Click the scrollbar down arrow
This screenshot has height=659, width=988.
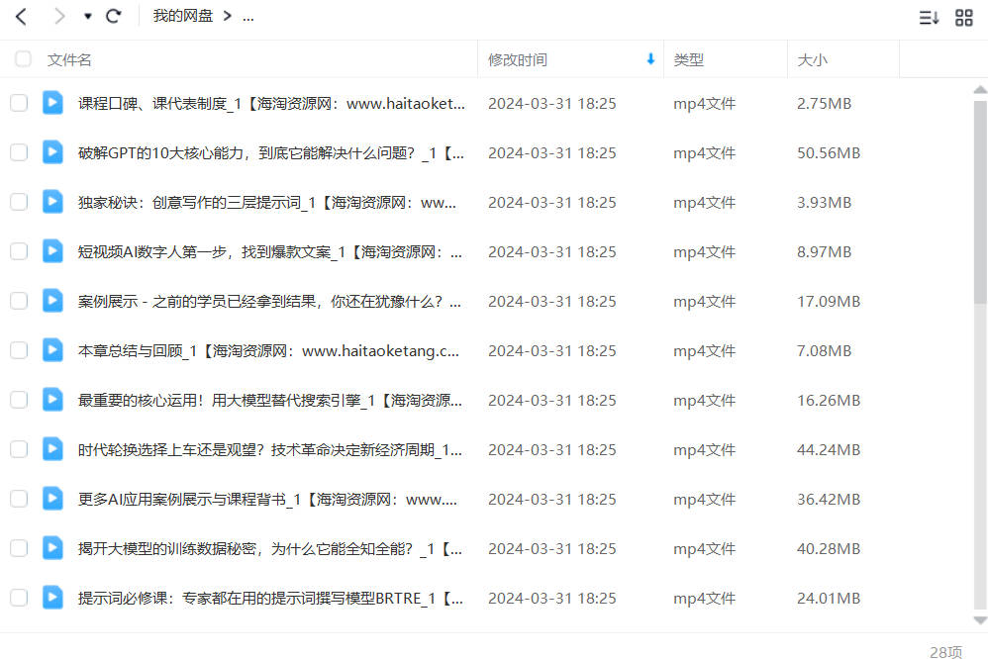pyautogui.click(x=980, y=620)
